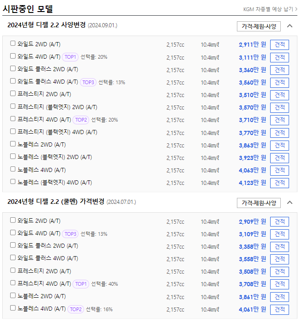Check 프레스티지 (블랙엣지) 4WD checkbox
This screenshot has height=325, width=302.
13,131
